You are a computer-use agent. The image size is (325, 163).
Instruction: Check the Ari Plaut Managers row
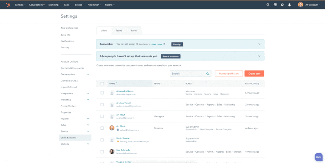click(x=102, y=116)
